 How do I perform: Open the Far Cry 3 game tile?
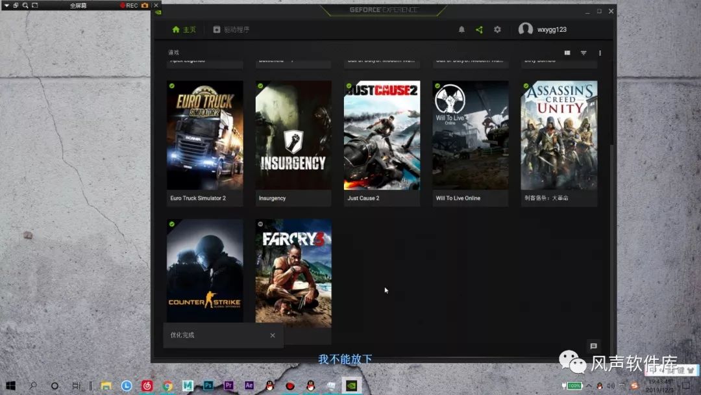click(x=293, y=273)
